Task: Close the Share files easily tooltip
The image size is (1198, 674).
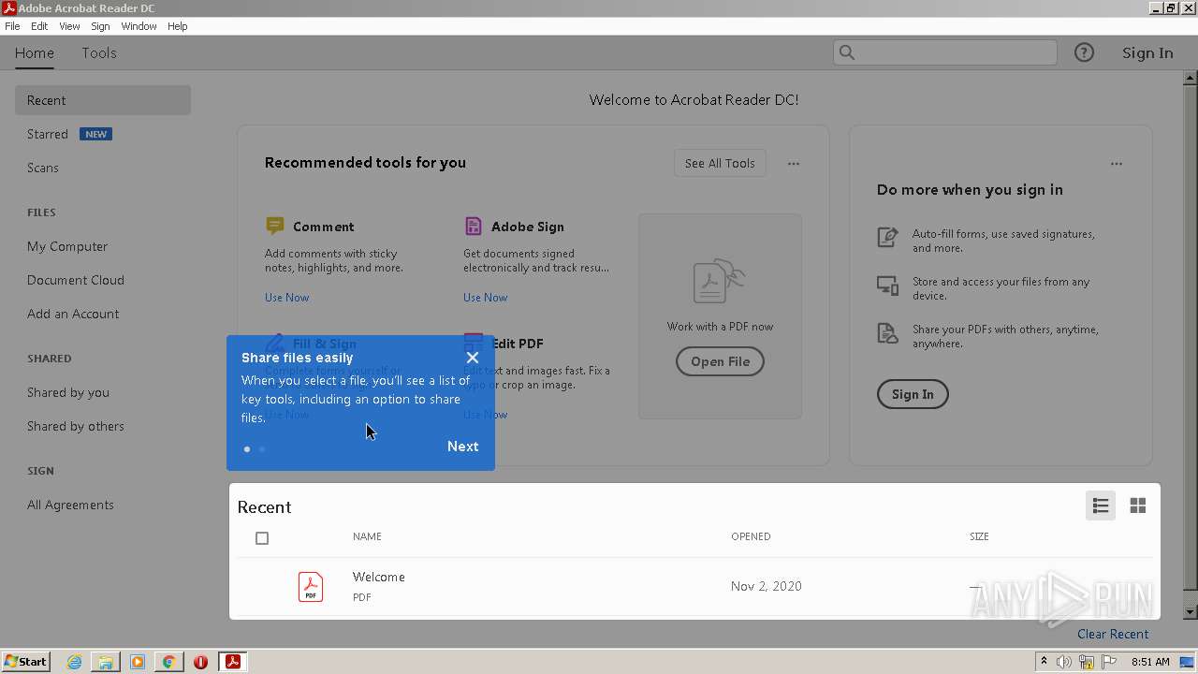Action: tap(473, 358)
